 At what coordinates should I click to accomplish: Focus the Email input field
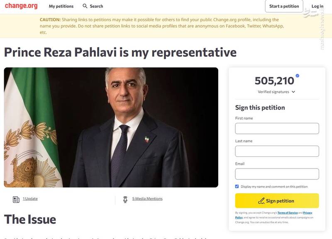(277, 174)
